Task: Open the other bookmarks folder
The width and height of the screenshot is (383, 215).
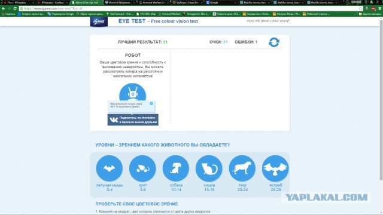Action: coord(370,14)
